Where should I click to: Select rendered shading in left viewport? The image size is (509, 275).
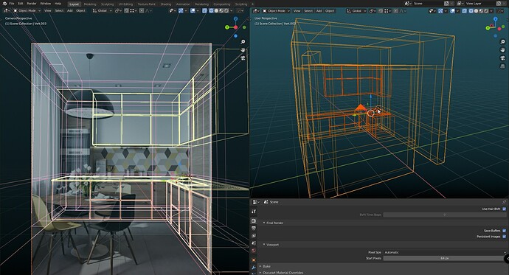[226, 11]
